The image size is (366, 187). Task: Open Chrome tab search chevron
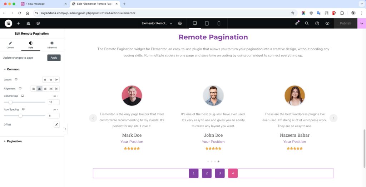click(x=361, y=4)
